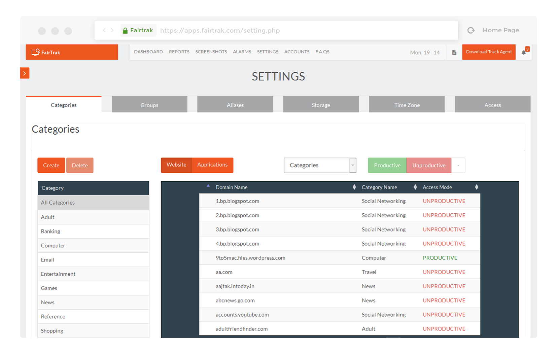This screenshot has height=353, width=558.
Task: Sort the table by Category Name using its arrows
Action: [x=415, y=187]
